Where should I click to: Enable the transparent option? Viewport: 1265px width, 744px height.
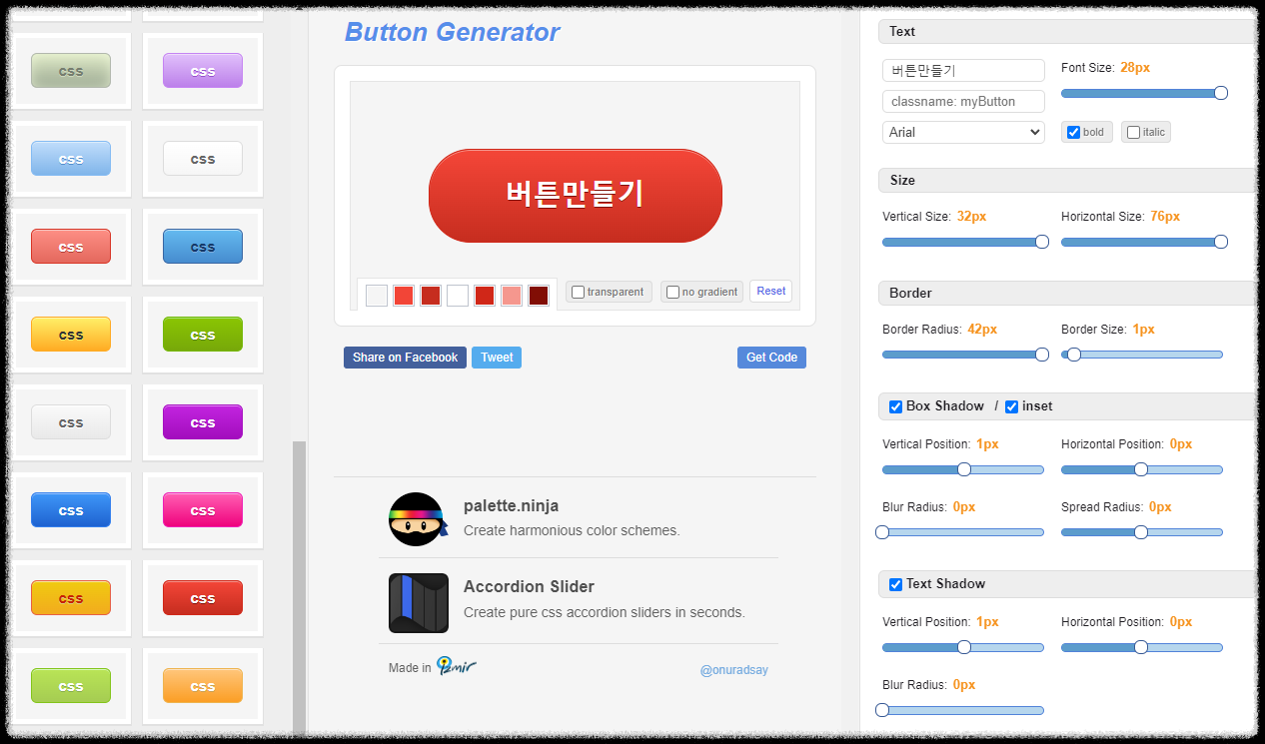point(577,291)
